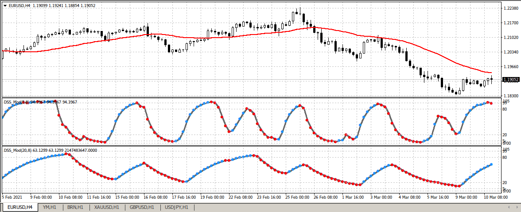Click the current price label 1.19052

510,80
